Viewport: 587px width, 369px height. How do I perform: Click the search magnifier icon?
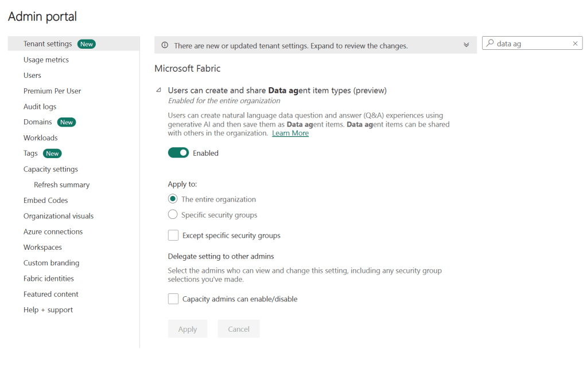point(490,44)
